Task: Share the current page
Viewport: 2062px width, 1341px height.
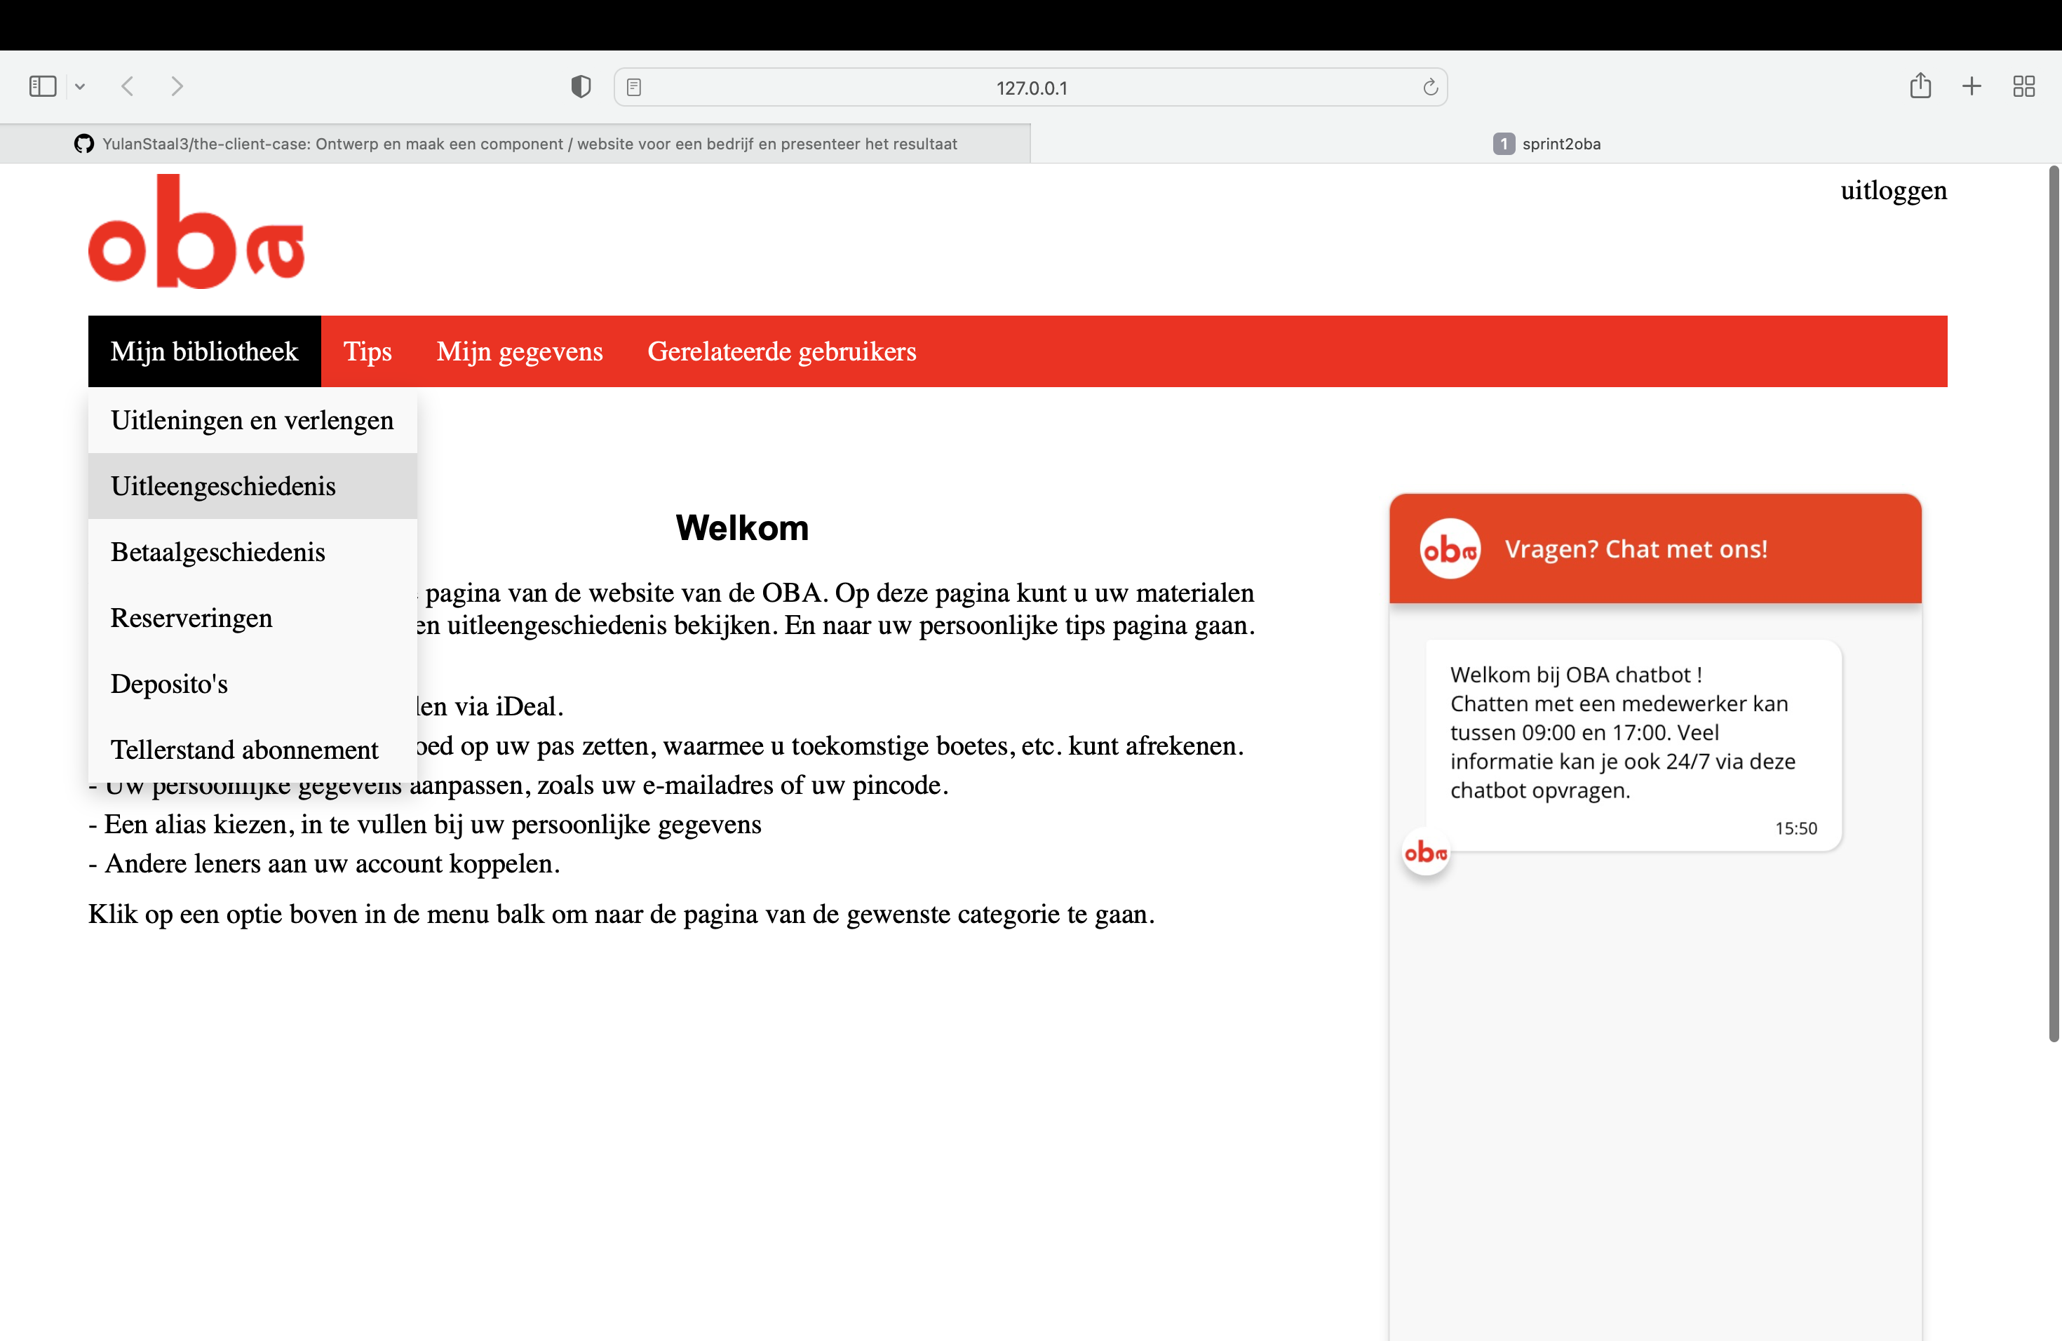Action: tap(1922, 86)
